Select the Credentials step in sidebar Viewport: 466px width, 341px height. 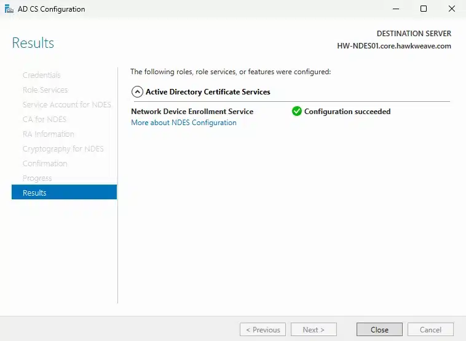(x=42, y=75)
